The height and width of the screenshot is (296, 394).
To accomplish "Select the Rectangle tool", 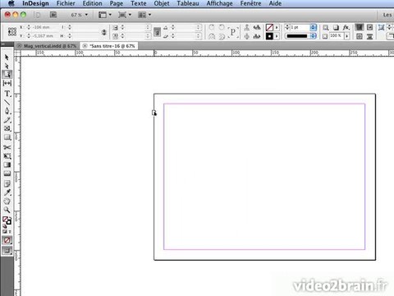I will [7, 137].
